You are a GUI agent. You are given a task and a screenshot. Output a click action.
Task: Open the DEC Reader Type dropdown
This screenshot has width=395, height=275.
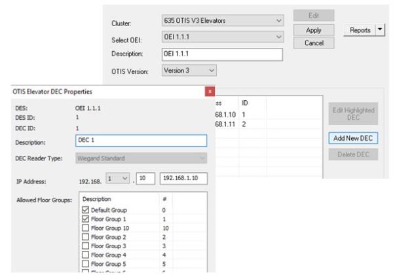pyautogui.click(x=141, y=158)
